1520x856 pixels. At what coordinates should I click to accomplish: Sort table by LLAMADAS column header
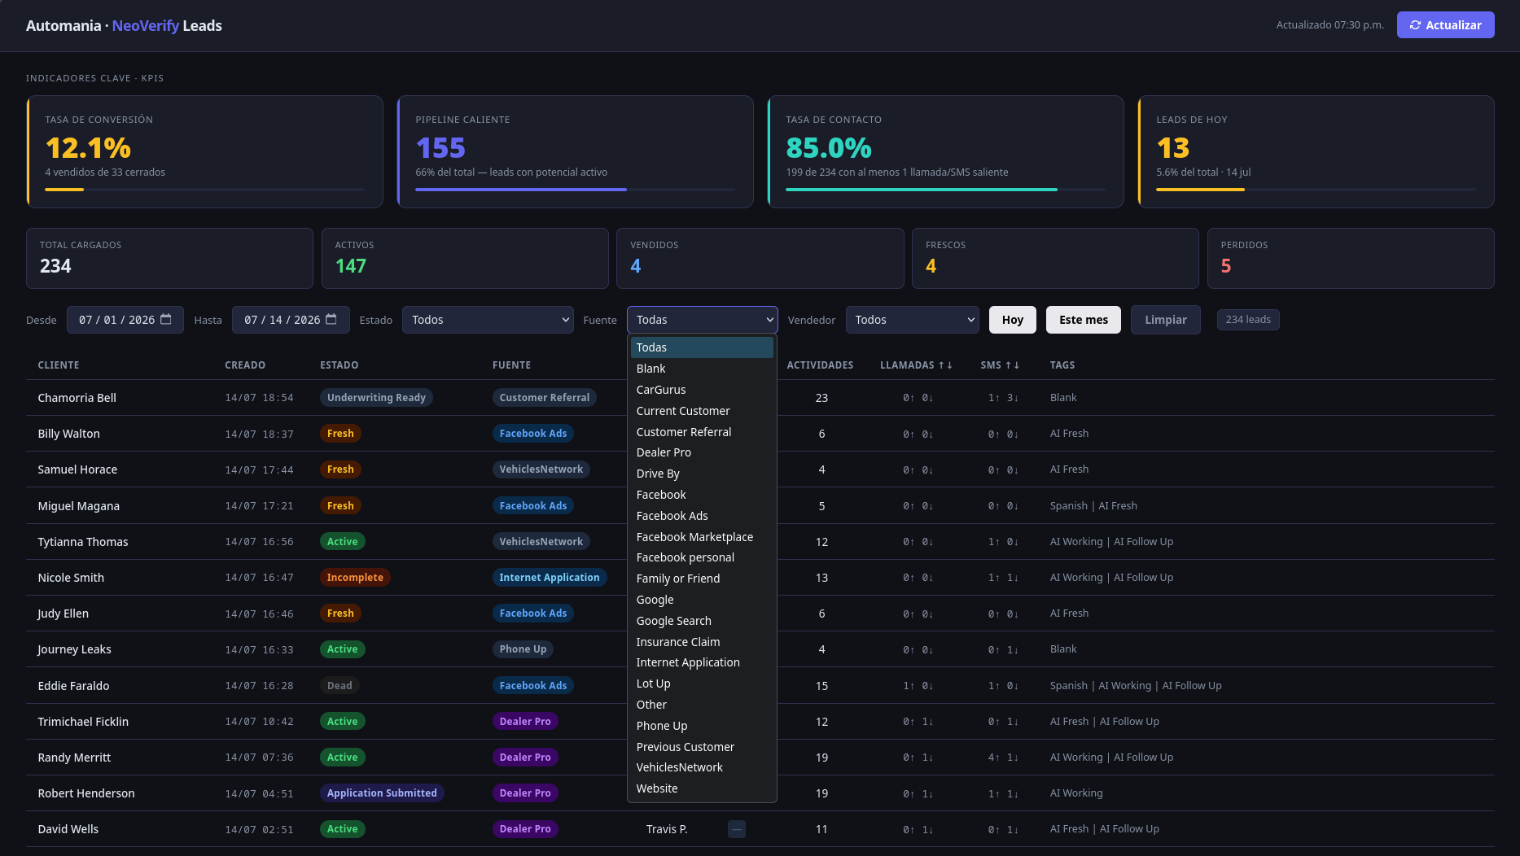pyautogui.click(x=916, y=365)
